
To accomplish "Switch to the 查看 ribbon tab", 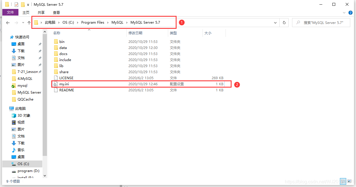I will [x=56, y=12].
